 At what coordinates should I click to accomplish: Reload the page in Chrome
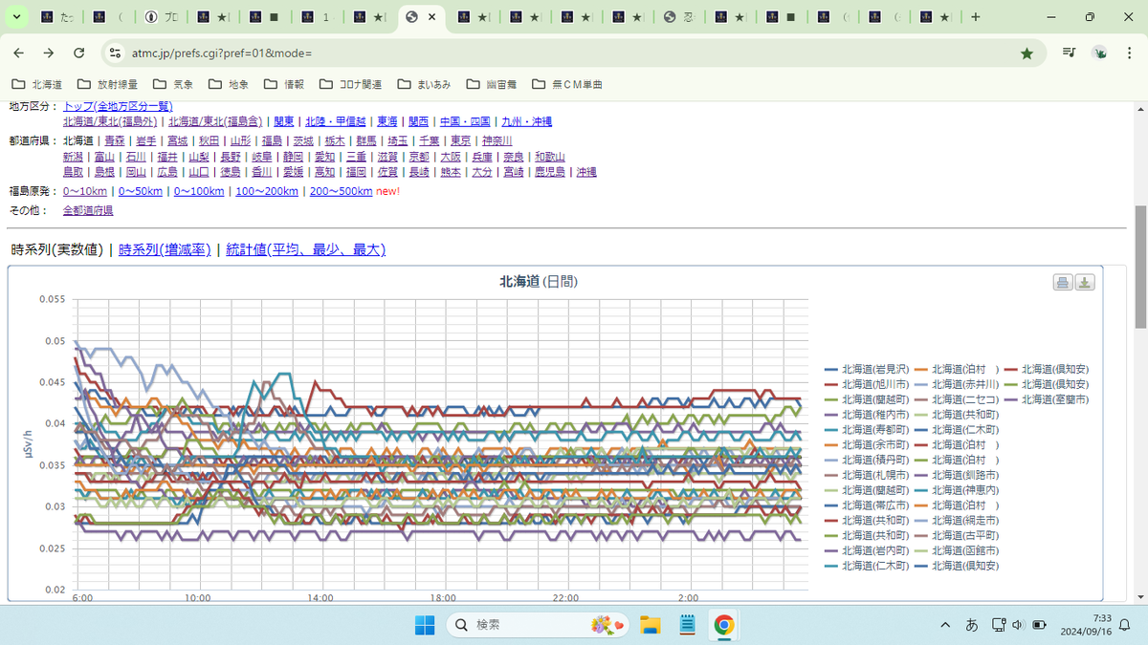click(78, 54)
